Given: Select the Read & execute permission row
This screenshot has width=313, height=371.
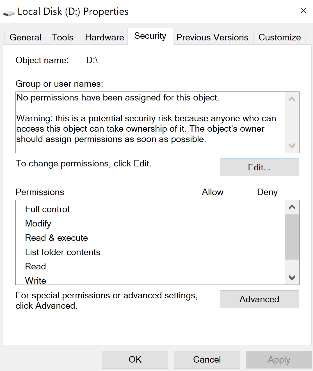Looking at the screenshot, I should tap(56, 238).
